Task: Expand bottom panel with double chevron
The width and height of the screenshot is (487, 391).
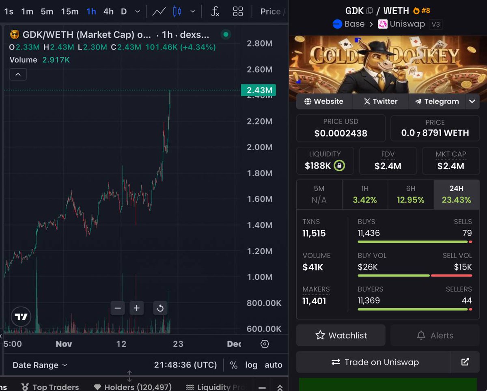Action: click(280, 388)
